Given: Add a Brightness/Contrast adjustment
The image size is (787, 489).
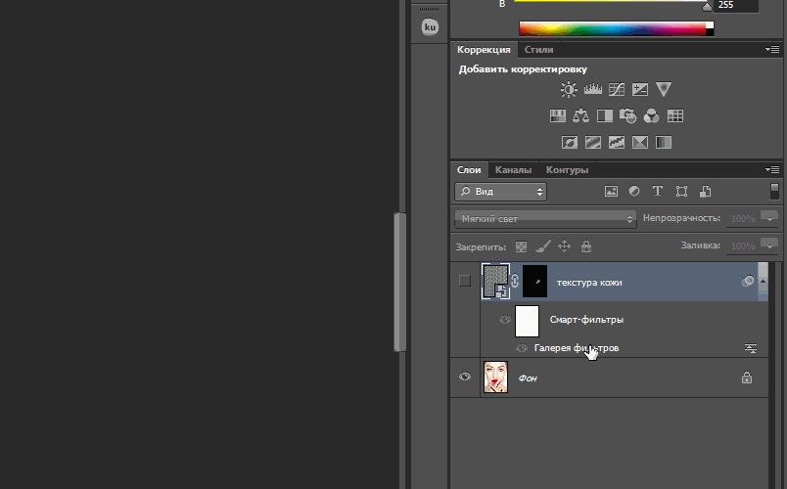Looking at the screenshot, I should tap(569, 89).
